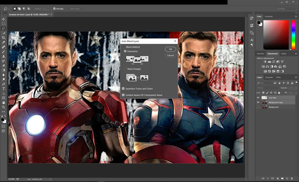Switch to the Libraries tab

[261, 53]
